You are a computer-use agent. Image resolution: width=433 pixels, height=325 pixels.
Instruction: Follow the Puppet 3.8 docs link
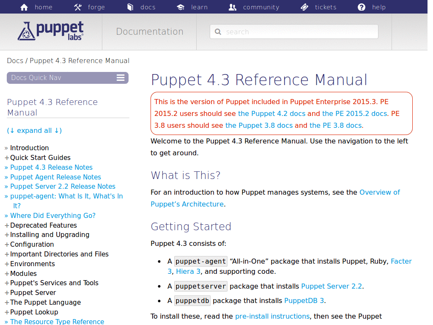259,125
